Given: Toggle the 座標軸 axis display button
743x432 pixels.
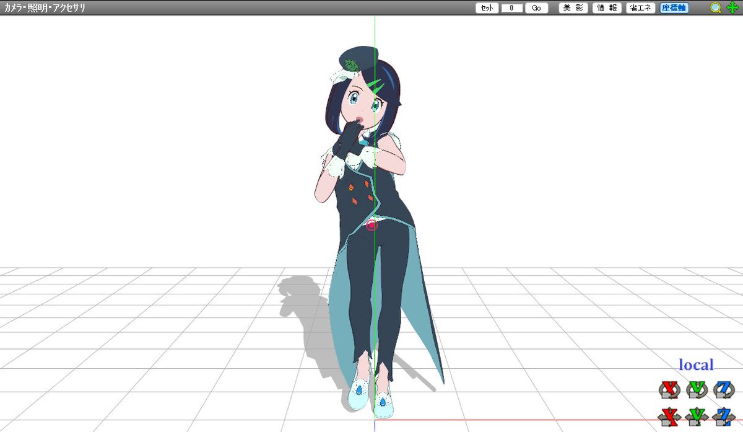Looking at the screenshot, I should pyautogui.click(x=674, y=8).
